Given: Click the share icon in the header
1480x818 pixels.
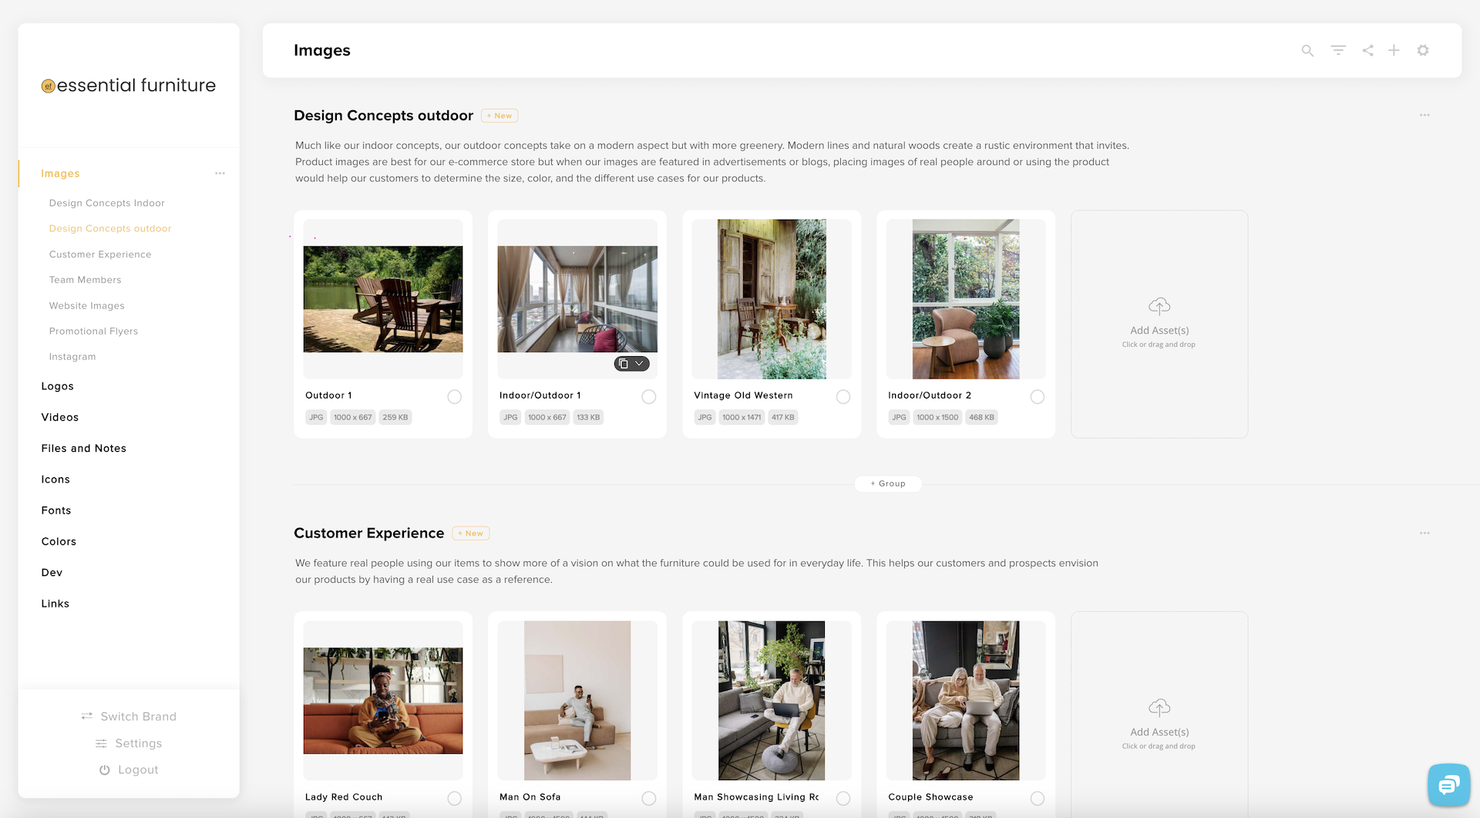Looking at the screenshot, I should pos(1368,50).
